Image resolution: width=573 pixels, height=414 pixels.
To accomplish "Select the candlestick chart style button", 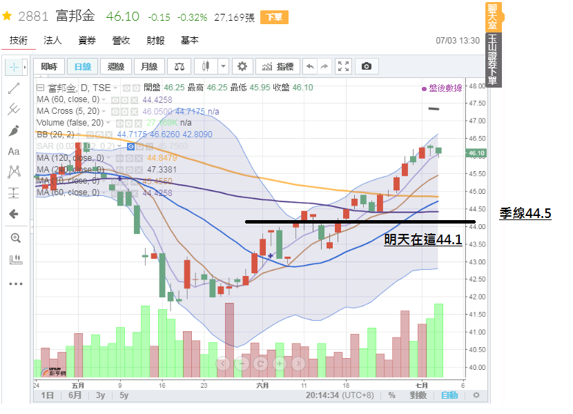I will point(206,66).
